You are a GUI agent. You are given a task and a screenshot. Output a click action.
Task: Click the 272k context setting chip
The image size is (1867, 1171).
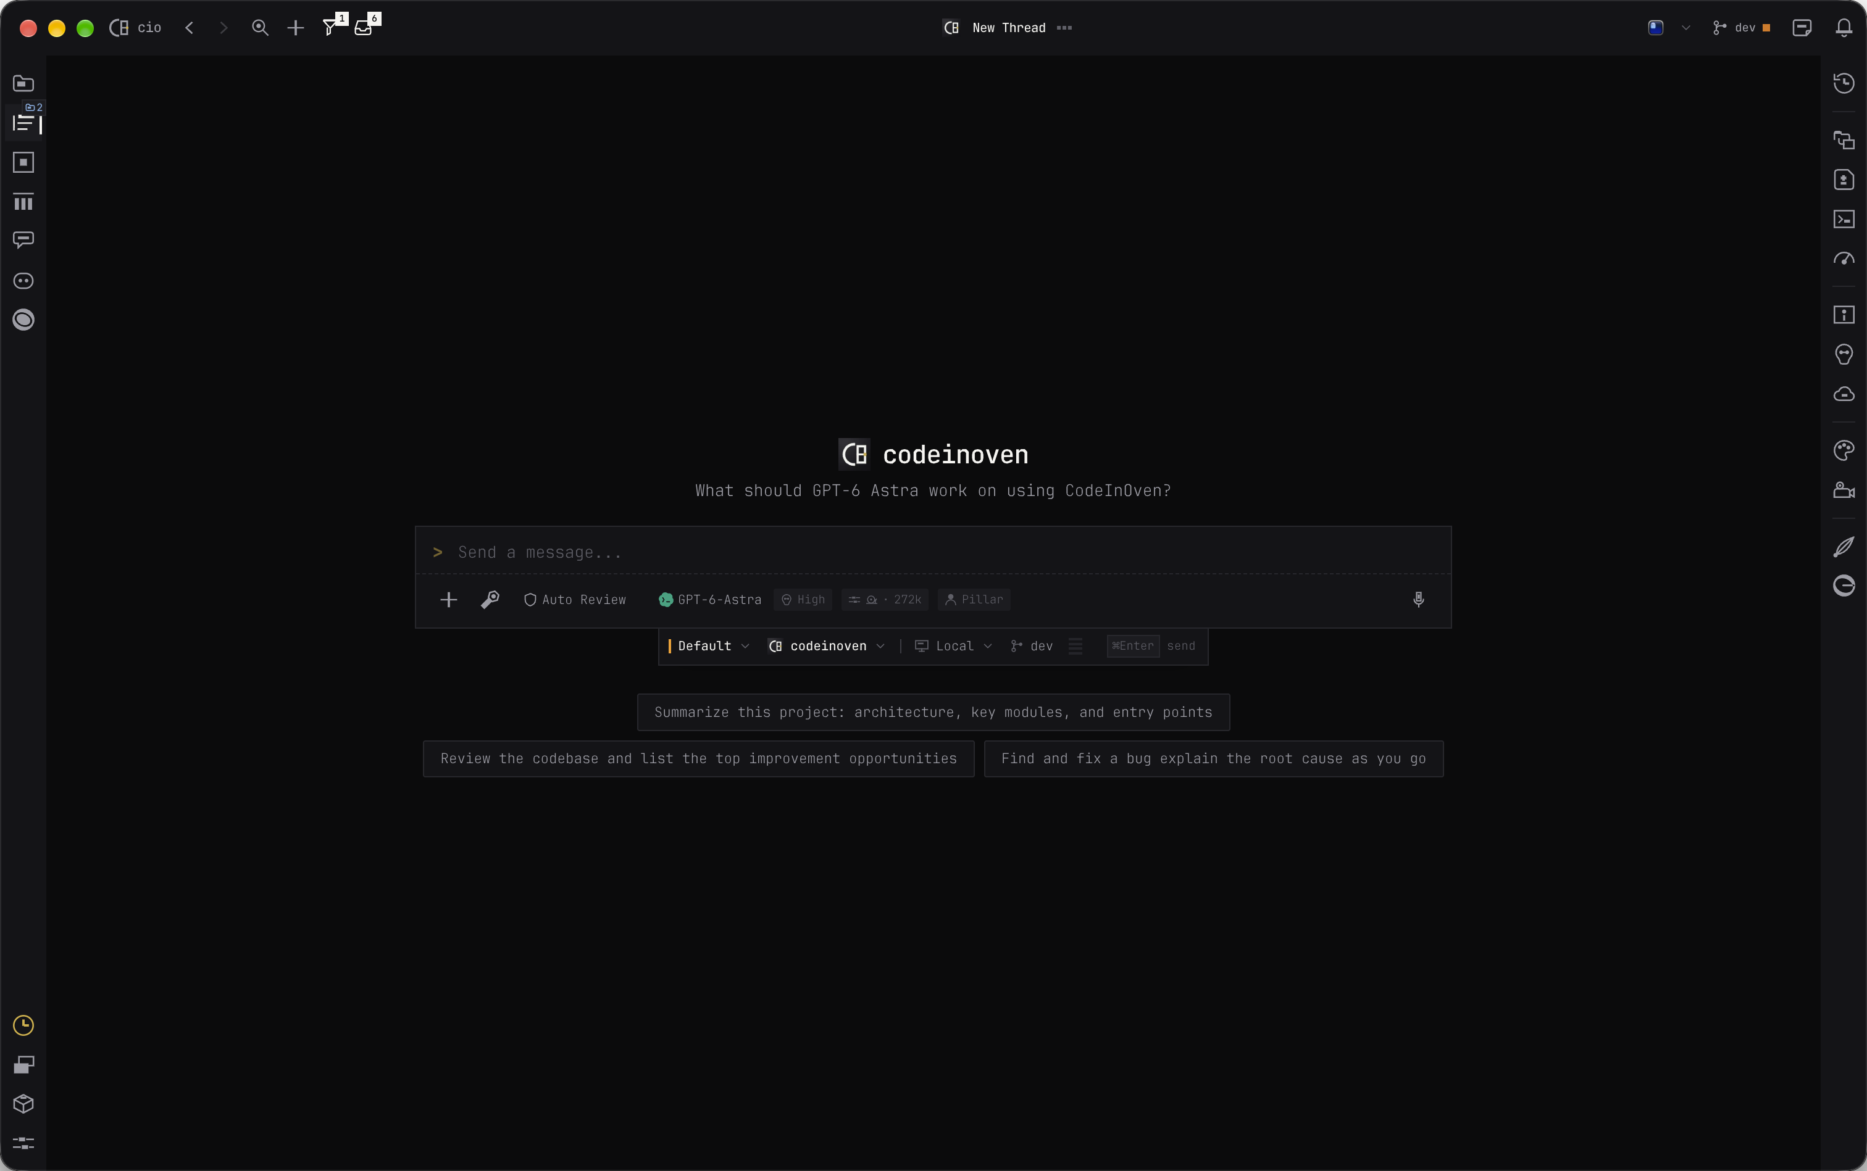tap(884, 600)
